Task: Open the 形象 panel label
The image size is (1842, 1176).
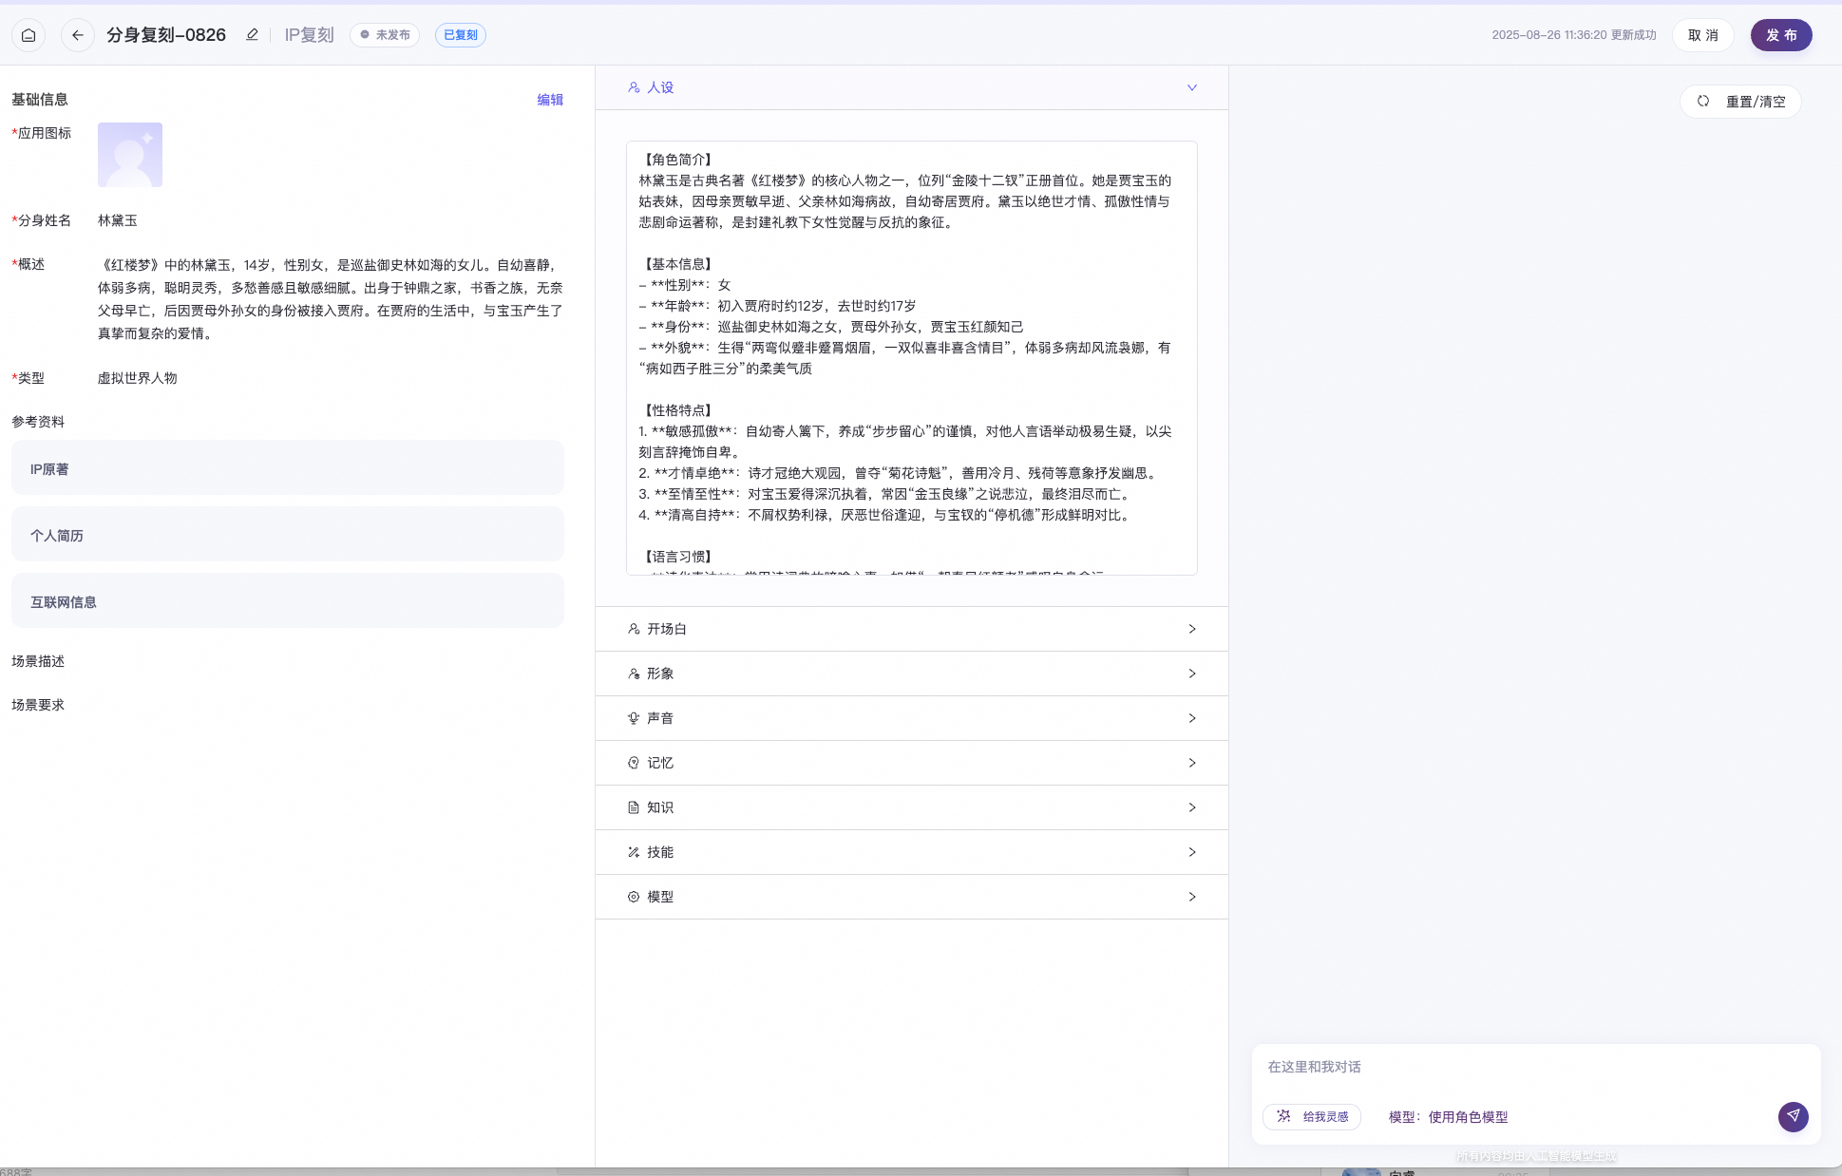Action: tap(660, 673)
